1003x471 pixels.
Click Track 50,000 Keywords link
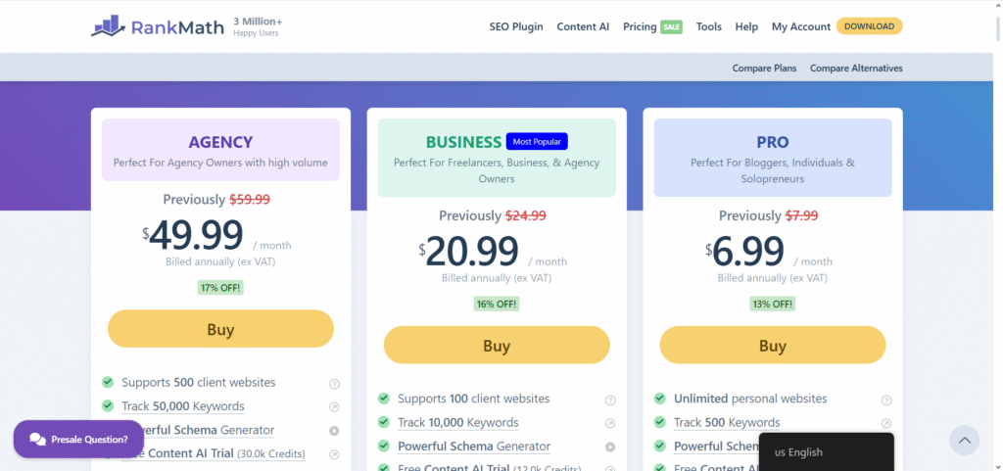(183, 406)
